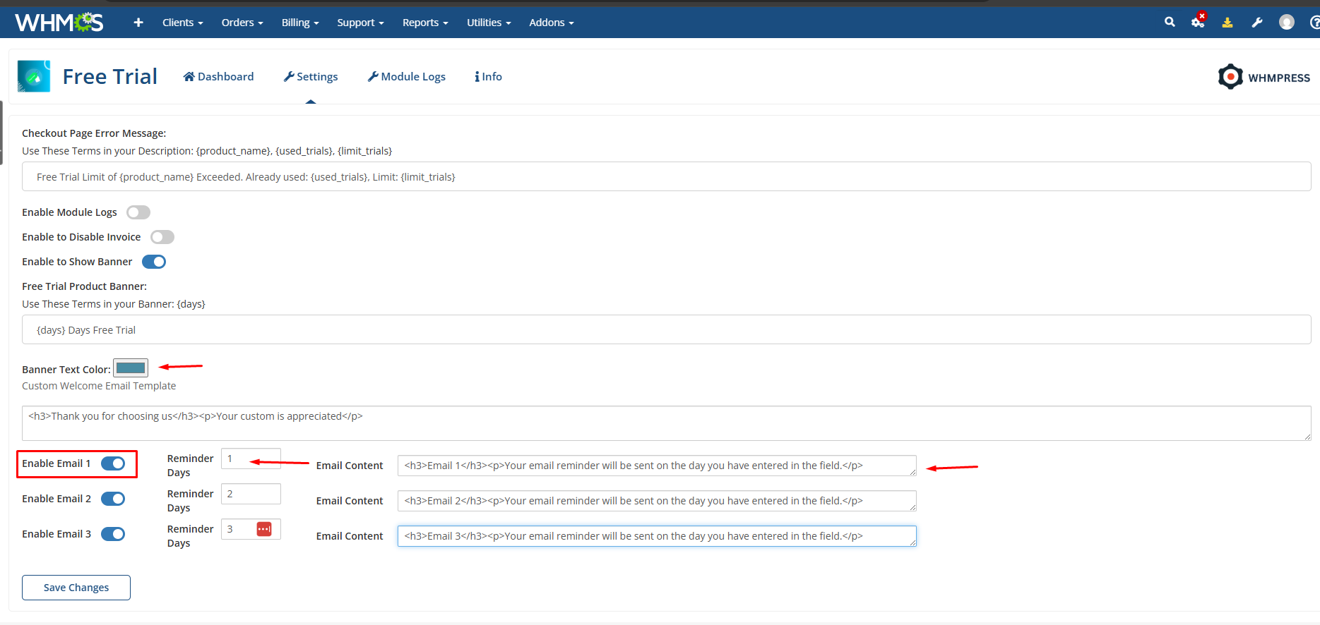Click the plus add-new icon
The width and height of the screenshot is (1320, 625).
(x=138, y=23)
